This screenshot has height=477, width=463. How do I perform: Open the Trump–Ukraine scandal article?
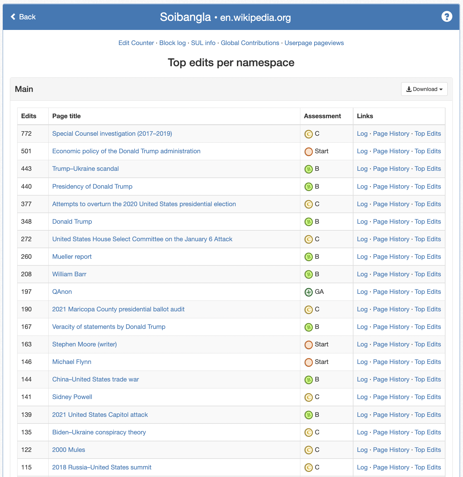point(85,169)
